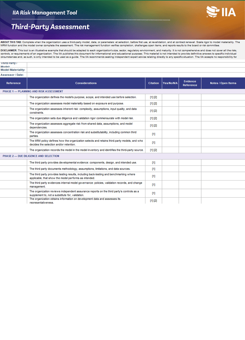
Task: Click 'reviews independent assurance reports' text
Action: (84, 193)
